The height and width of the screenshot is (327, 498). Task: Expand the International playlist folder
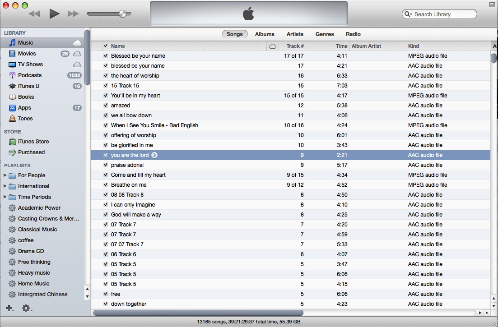[6, 186]
